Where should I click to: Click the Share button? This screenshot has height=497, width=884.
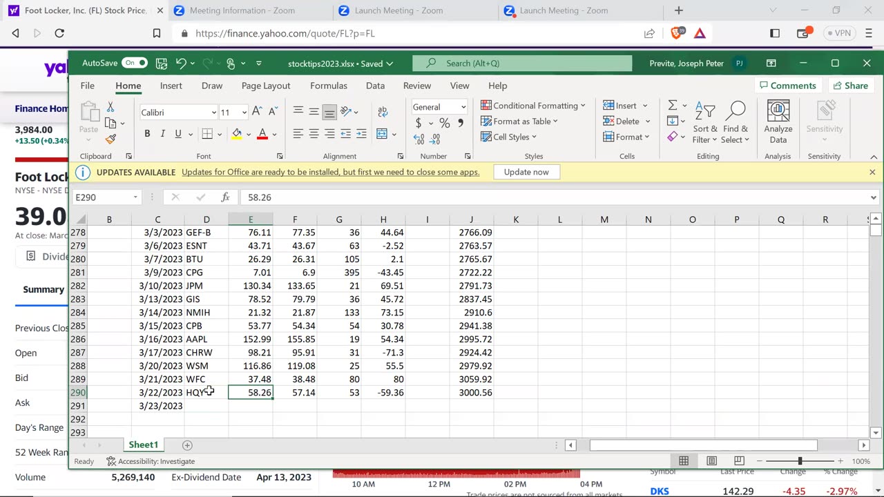(850, 86)
